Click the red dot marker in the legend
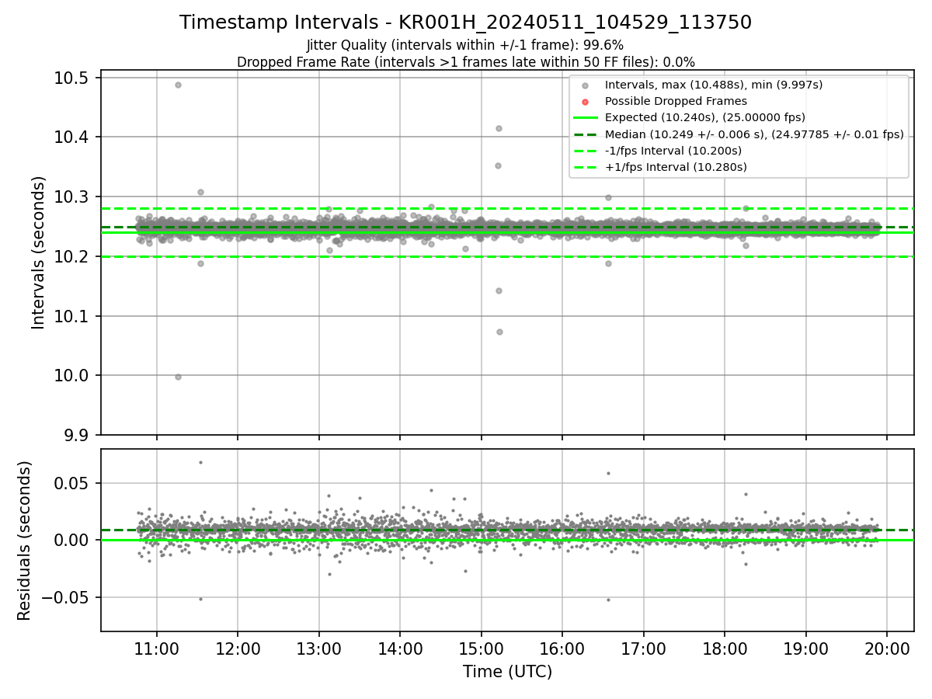Screen dimensions: 932x699 coord(586,102)
